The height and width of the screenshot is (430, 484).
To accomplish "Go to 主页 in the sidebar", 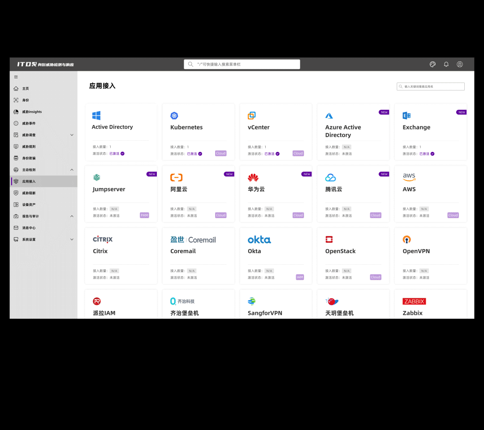I will [x=43, y=89].
